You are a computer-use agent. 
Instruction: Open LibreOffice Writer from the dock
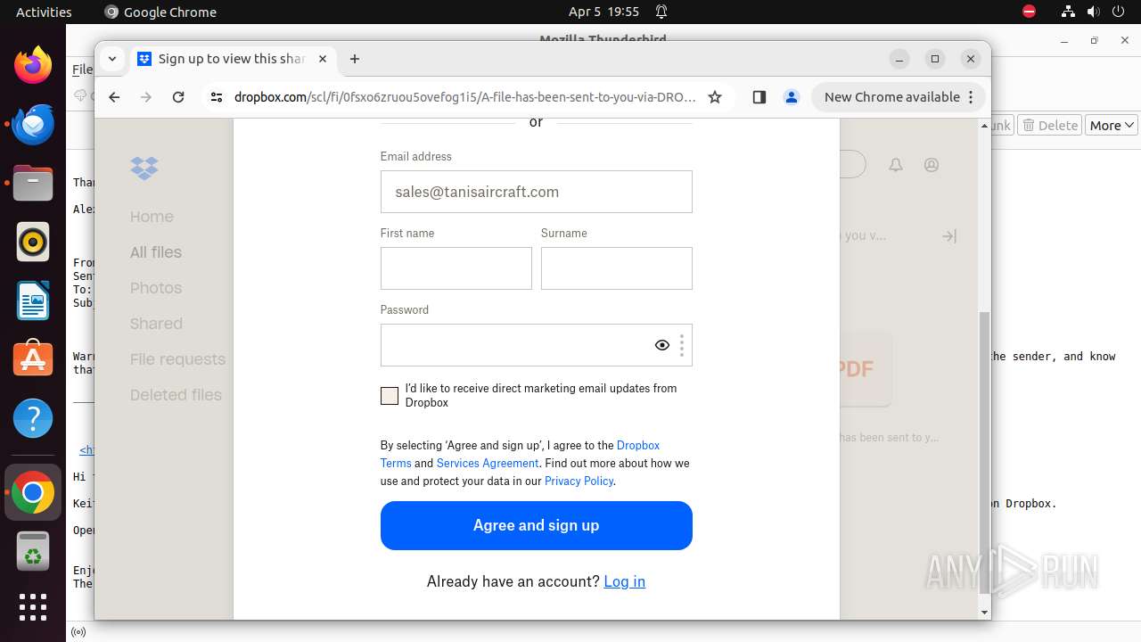[x=33, y=300]
